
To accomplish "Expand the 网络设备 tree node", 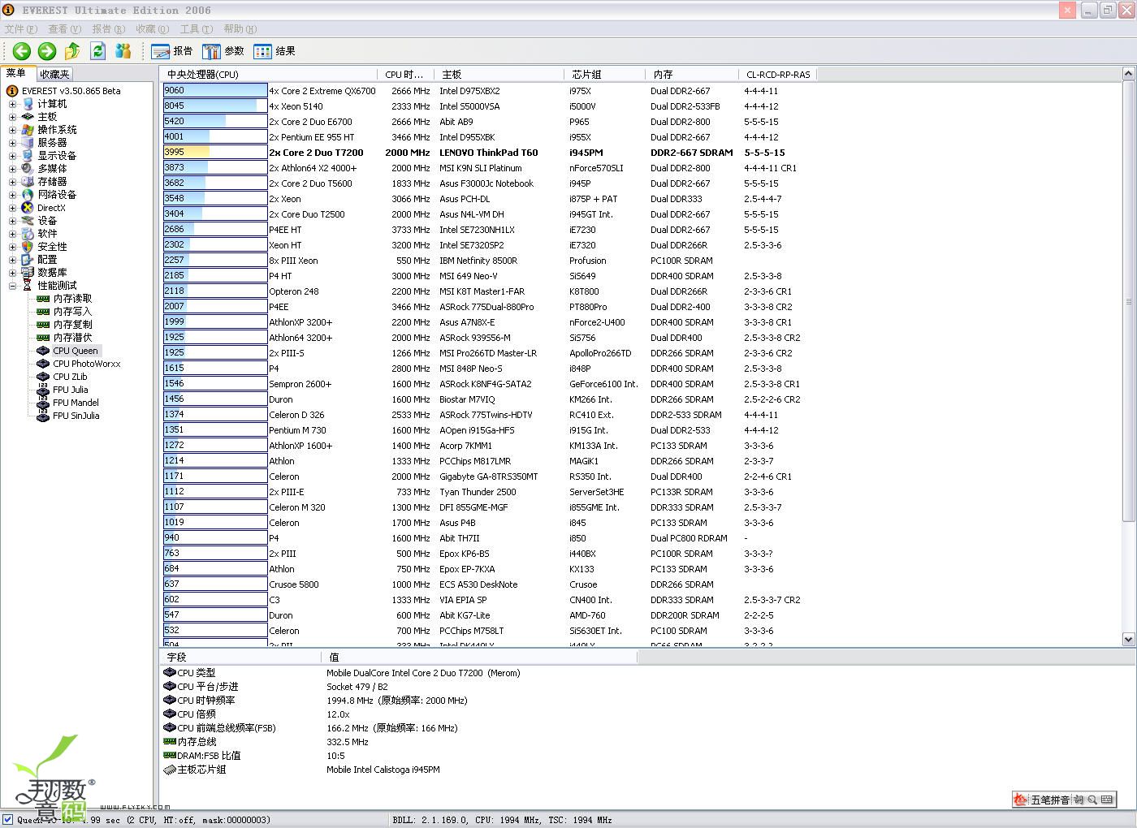I will 12,195.
